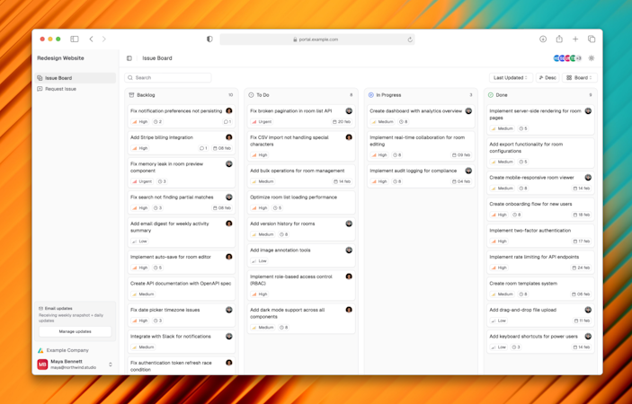The image size is (632, 404).
Task: Toggle the light/dark theme sun icon
Action: [592, 58]
